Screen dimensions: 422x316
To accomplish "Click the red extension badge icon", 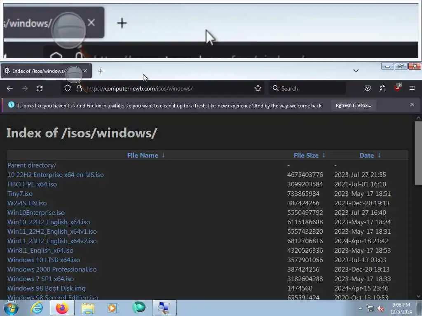I will (x=398, y=88).
